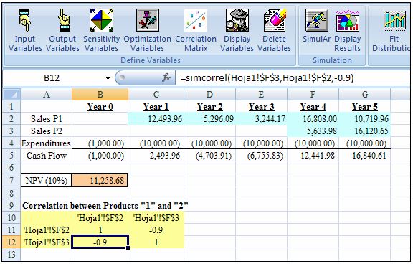This screenshot has width=413, height=264.
Task: Click the Year 5 heading cell
Action: click(365, 107)
